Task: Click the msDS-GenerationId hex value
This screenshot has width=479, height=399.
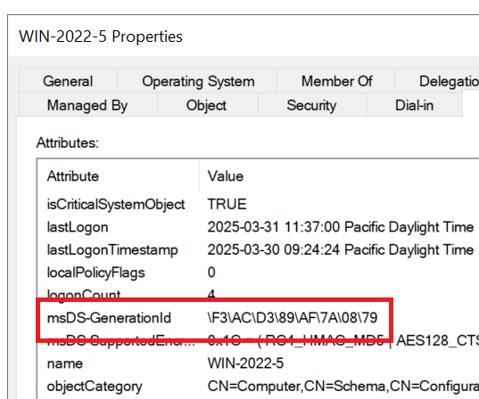Action: click(x=293, y=318)
